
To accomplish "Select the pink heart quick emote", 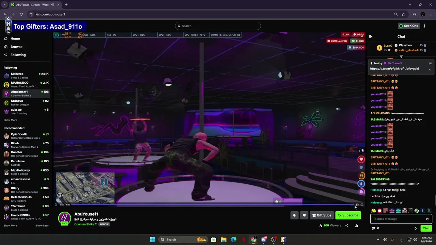I will 380,211.
